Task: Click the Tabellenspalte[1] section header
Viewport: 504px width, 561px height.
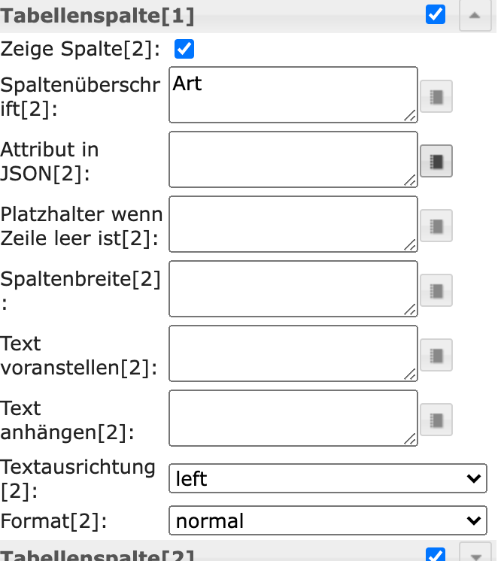Action: (98, 15)
